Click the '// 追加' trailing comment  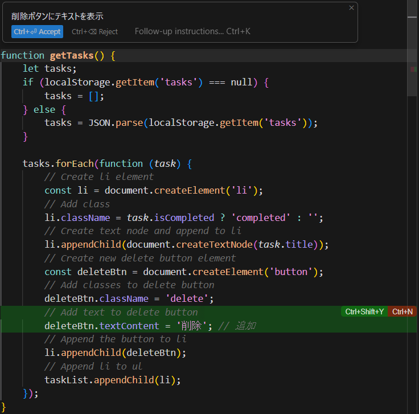tap(237, 326)
